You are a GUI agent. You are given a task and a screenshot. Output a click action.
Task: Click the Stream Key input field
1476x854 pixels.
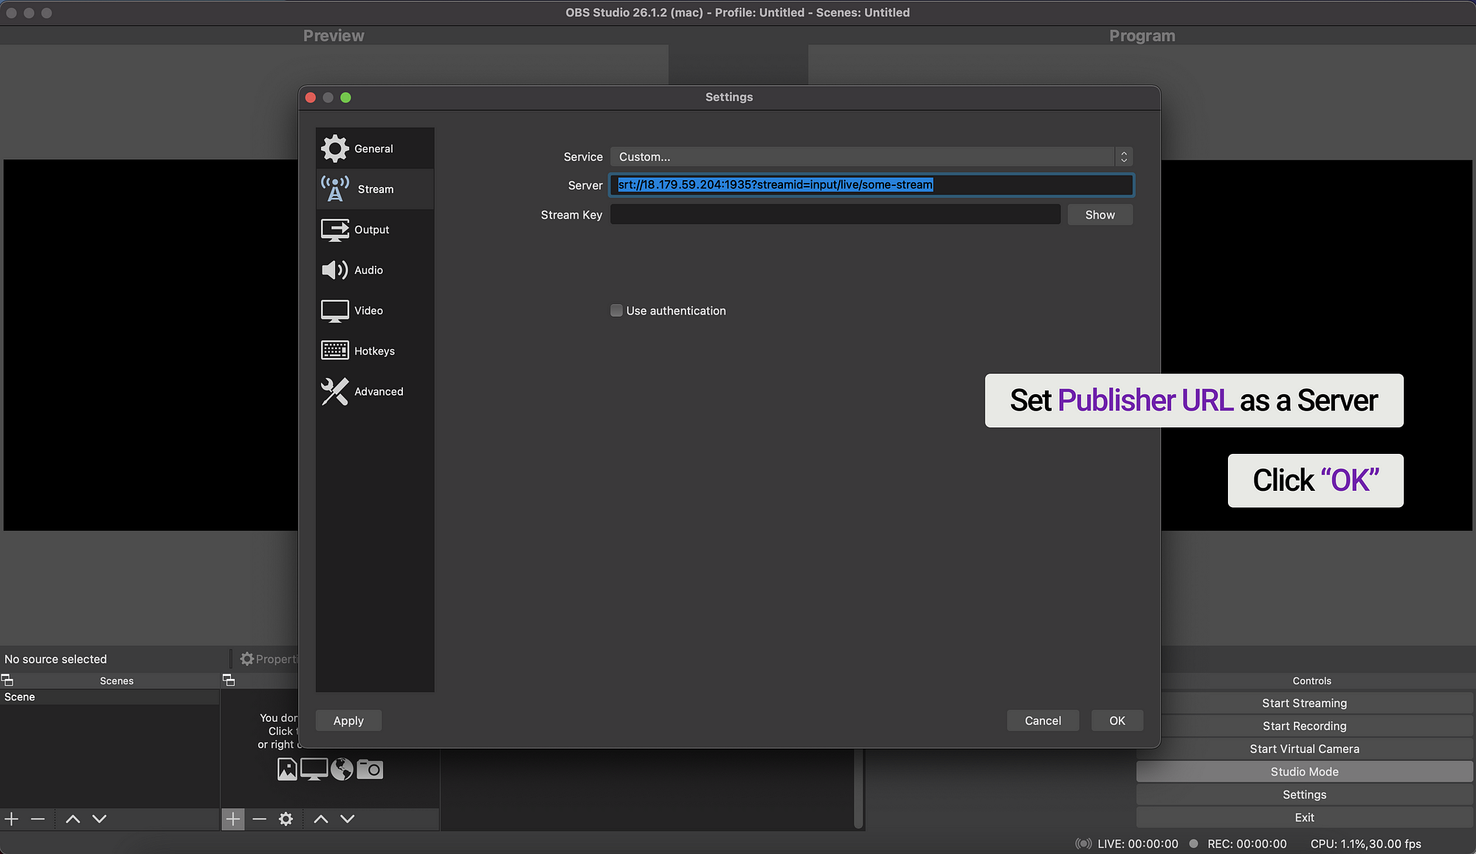pyautogui.click(x=835, y=213)
